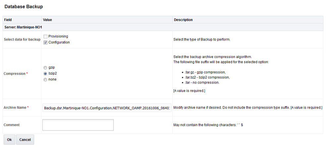Click the Field column header
This screenshot has width=326, height=149.
(8, 20)
